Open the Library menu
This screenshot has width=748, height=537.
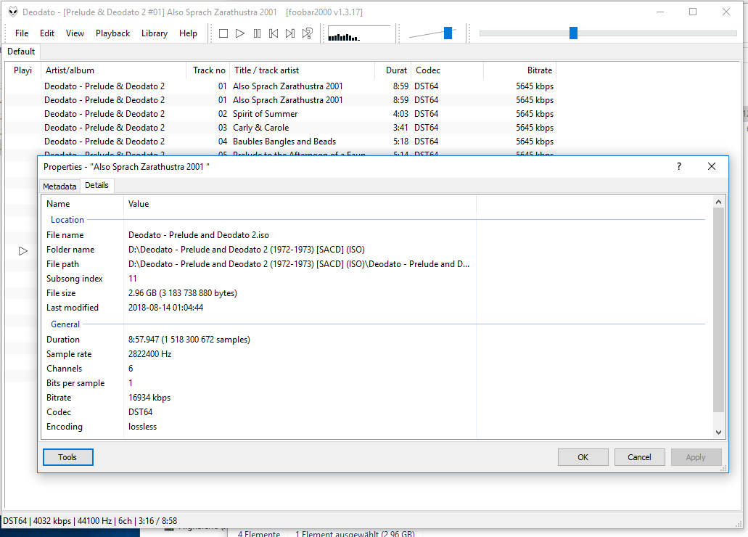154,33
